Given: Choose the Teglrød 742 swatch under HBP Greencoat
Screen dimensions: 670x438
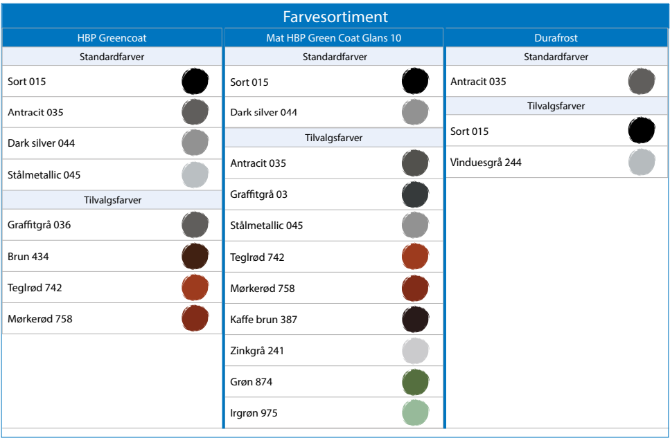Looking at the screenshot, I should pyautogui.click(x=195, y=287).
